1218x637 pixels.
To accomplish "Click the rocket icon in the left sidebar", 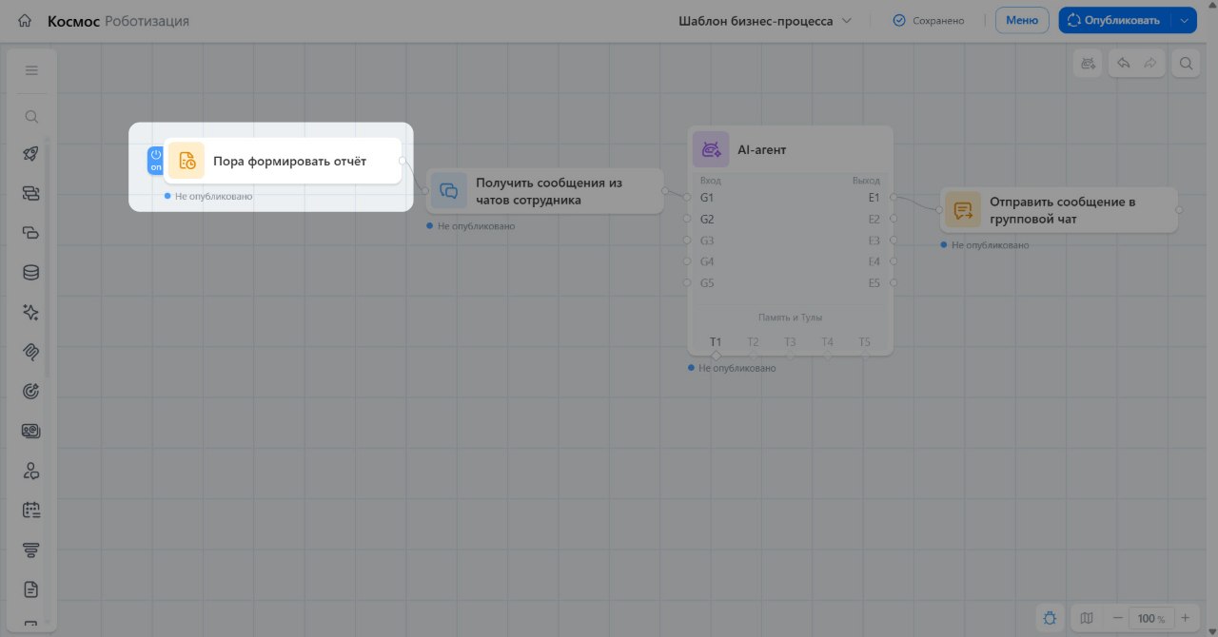I will tap(31, 154).
